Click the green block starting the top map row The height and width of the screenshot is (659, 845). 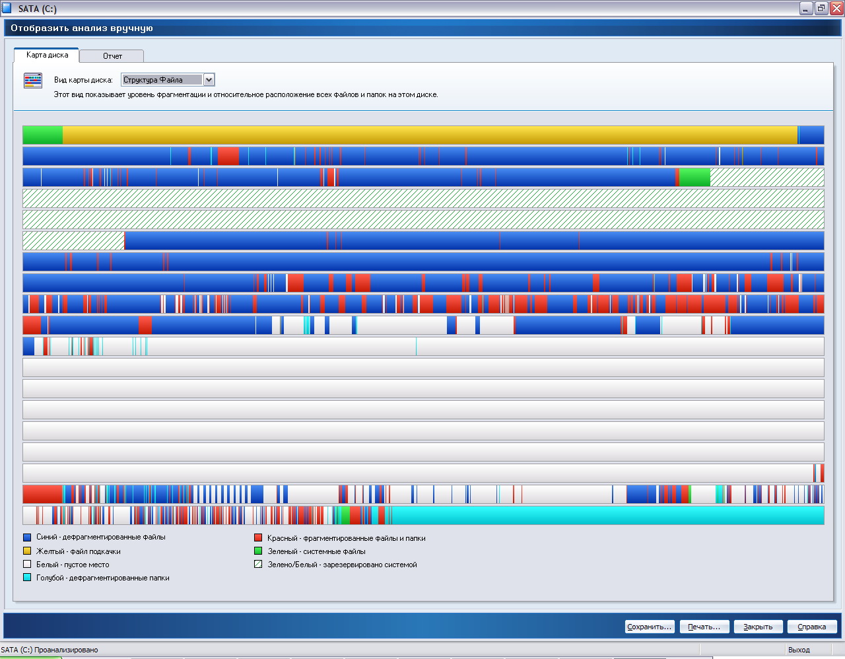(x=42, y=135)
